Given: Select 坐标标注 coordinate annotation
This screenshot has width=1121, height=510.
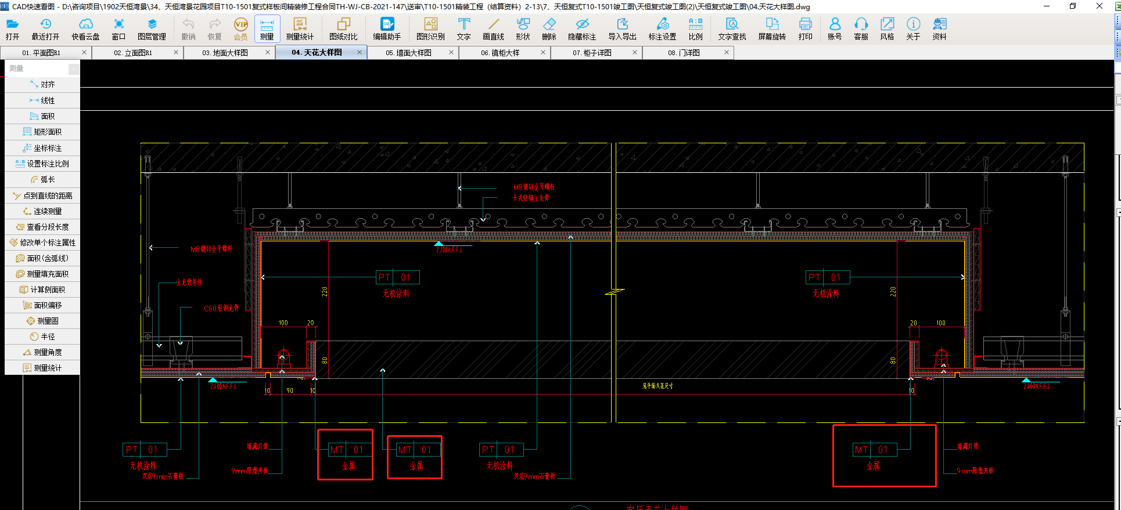Looking at the screenshot, I should pos(42,148).
